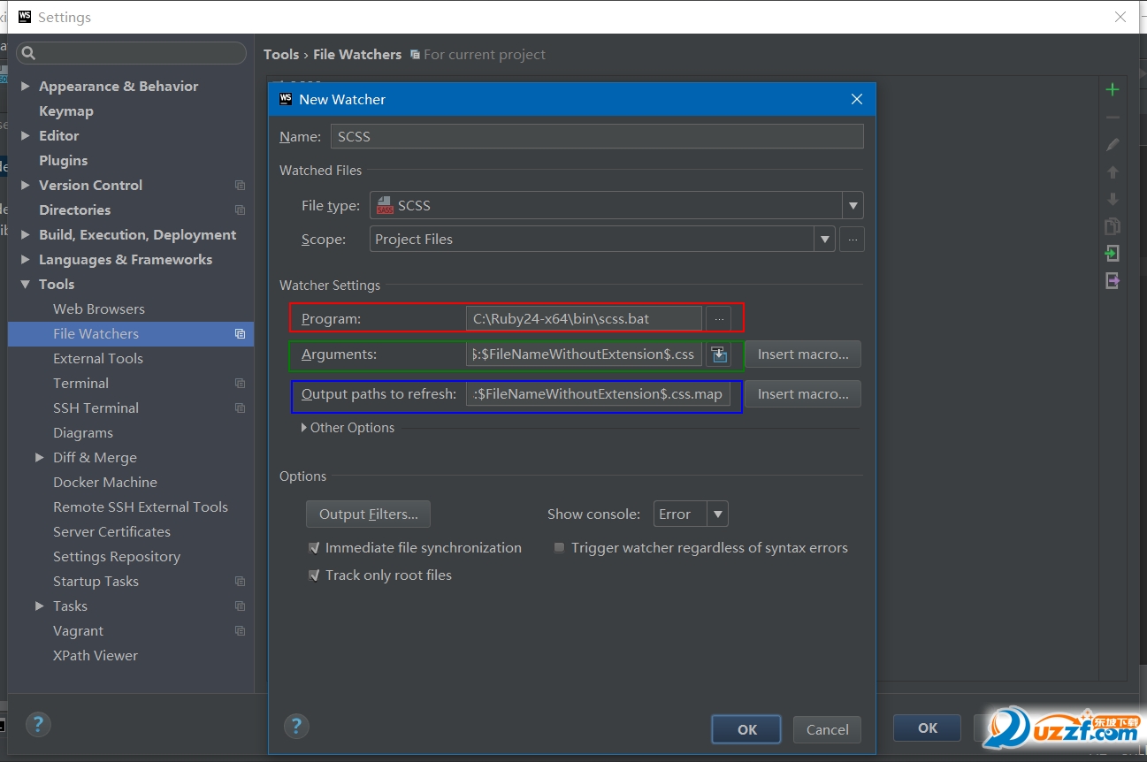Click the green Add watcher plus icon
Screen dimensions: 1147x762
(x=1113, y=89)
